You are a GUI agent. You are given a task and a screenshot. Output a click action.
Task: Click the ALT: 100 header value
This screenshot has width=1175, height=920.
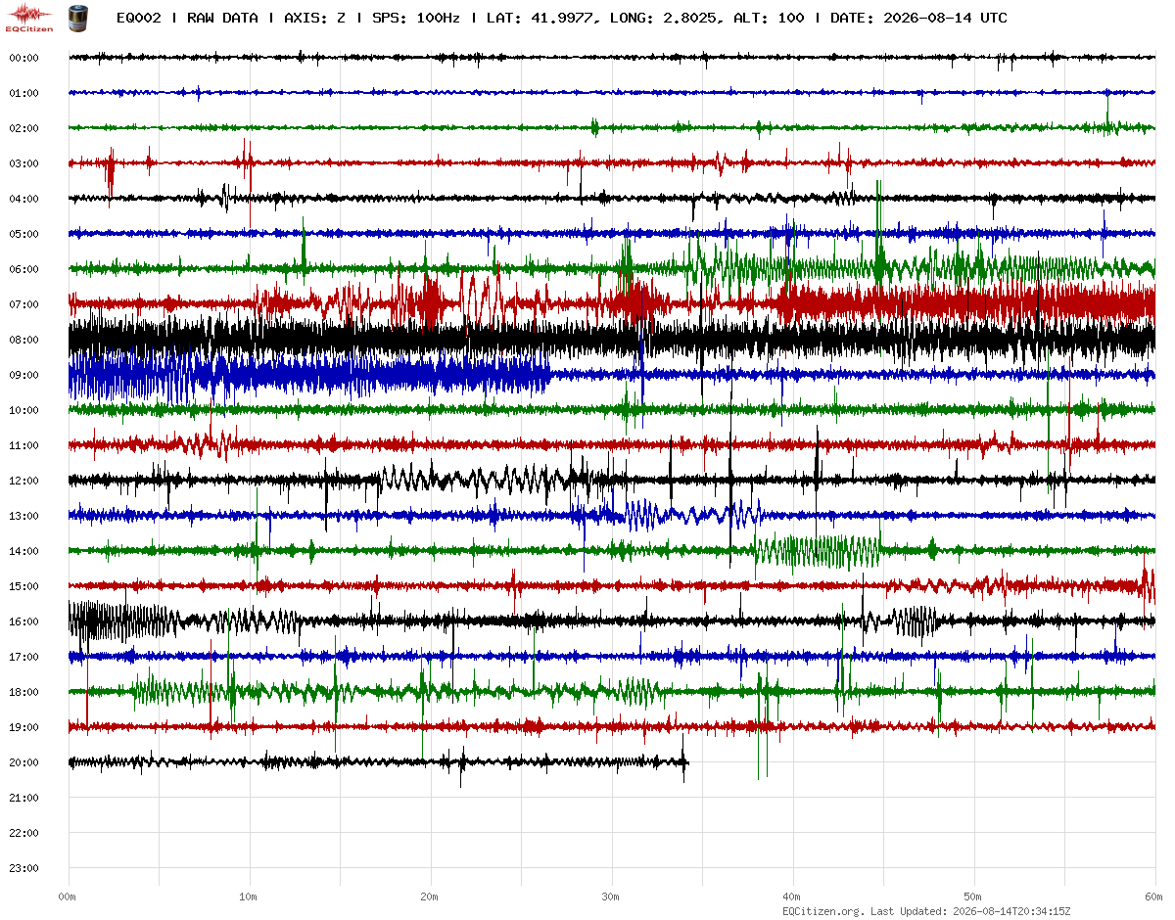coord(770,18)
